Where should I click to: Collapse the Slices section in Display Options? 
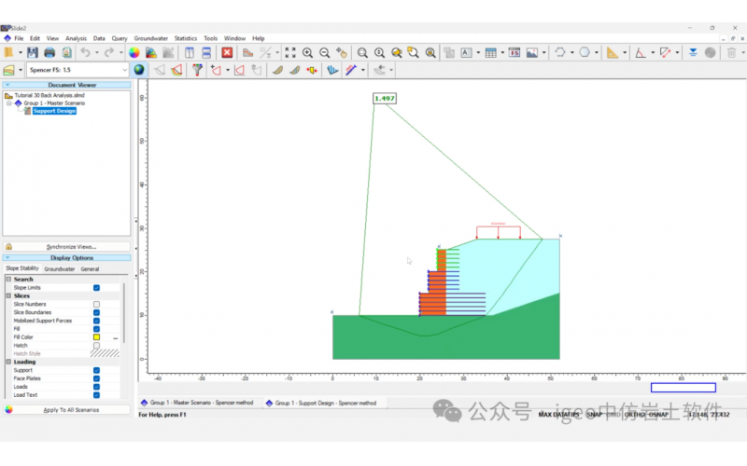(x=8, y=296)
